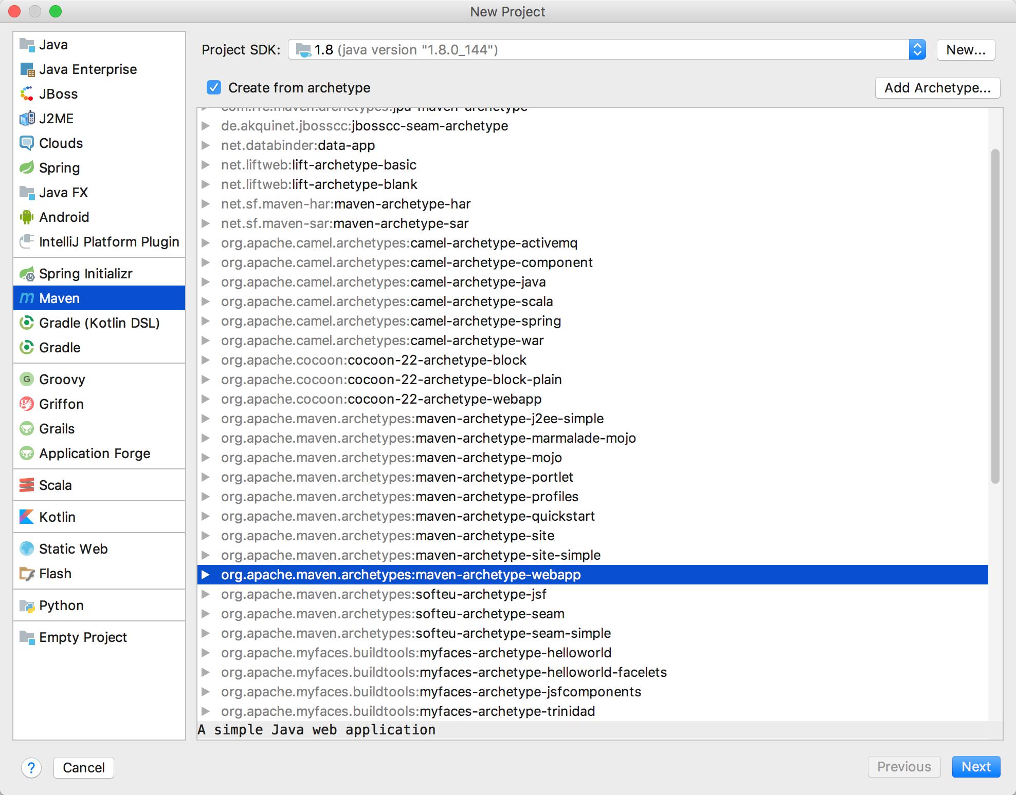This screenshot has width=1016, height=795.
Task: Click the Add Archetype button
Action: pos(938,86)
